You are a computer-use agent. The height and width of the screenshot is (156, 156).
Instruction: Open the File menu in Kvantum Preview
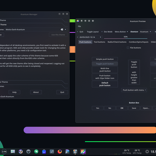pos(79,27)
